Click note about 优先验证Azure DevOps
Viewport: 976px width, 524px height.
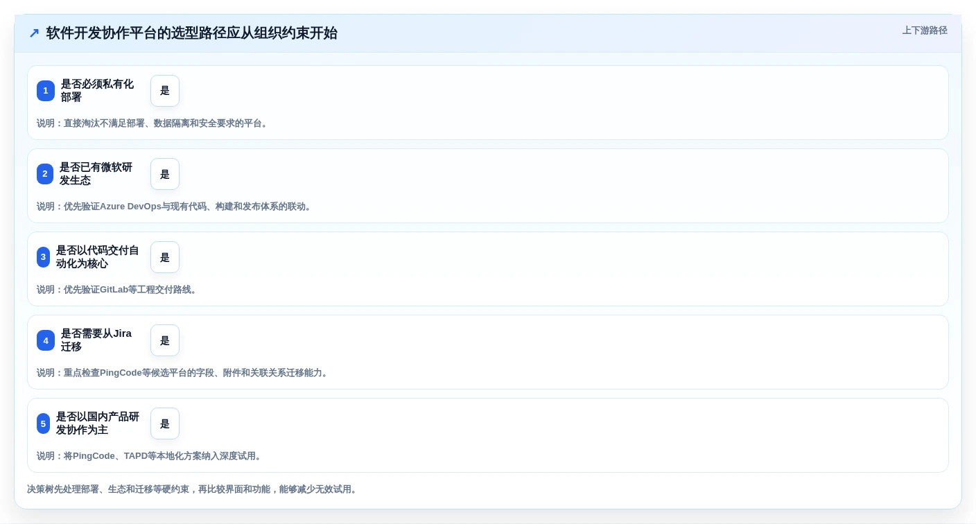(x=175, y=207)
